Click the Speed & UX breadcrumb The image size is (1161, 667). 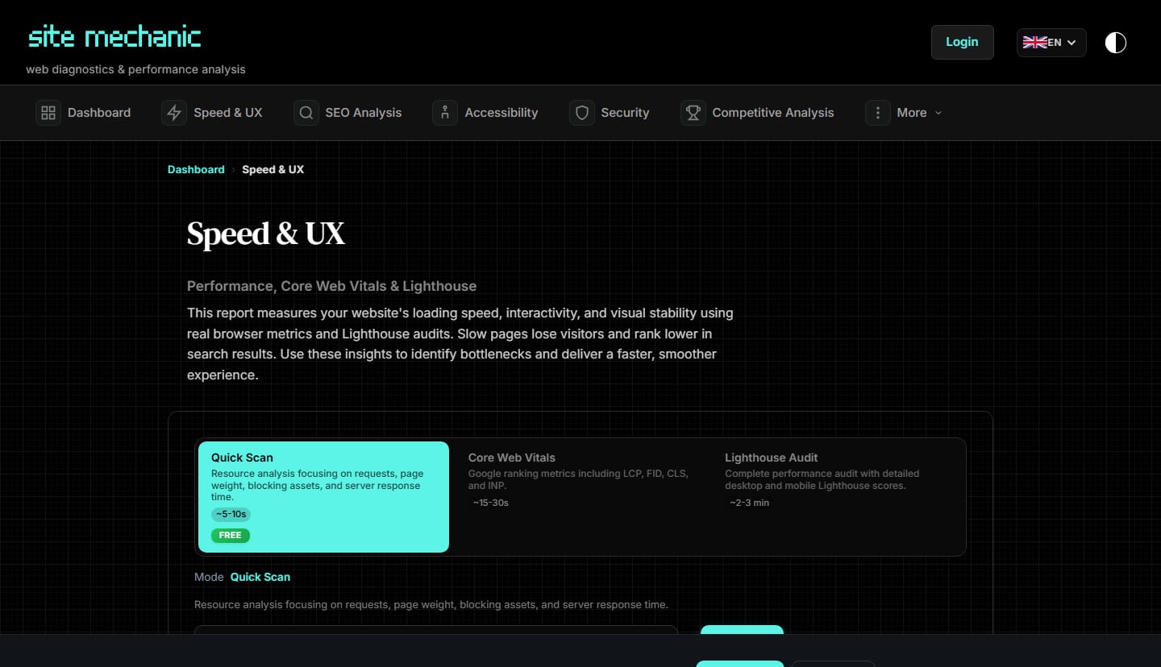[x=273, y=169]
